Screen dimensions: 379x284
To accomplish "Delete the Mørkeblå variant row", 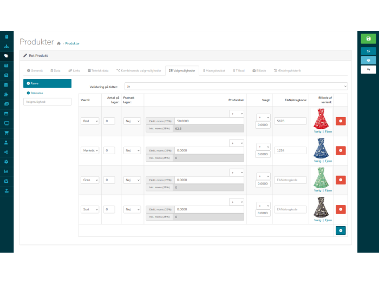I will point(341,150).
